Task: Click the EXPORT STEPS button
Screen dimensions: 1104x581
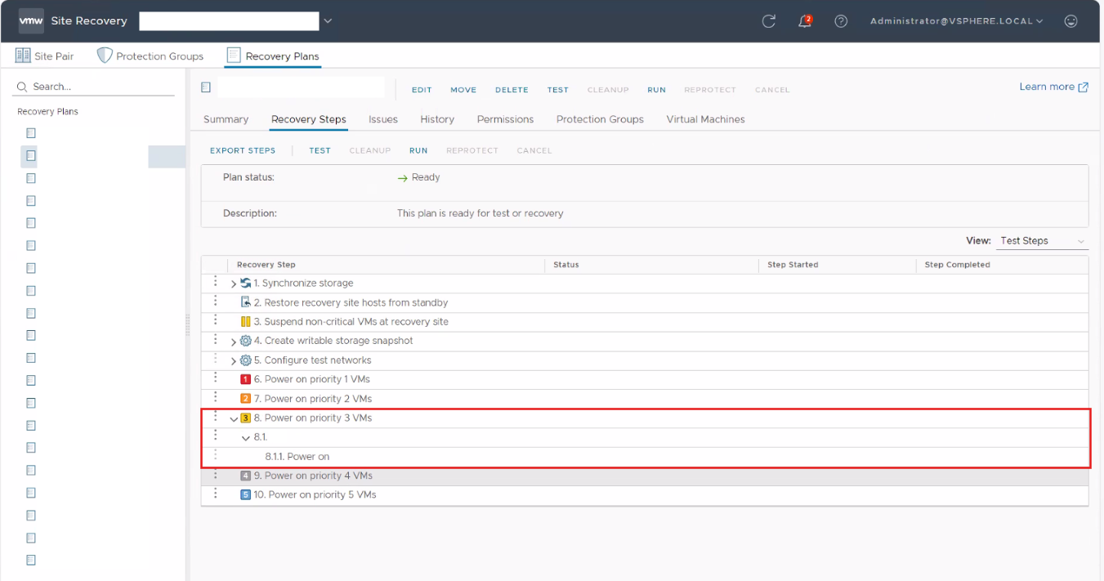Action: (x=243, y=150)
